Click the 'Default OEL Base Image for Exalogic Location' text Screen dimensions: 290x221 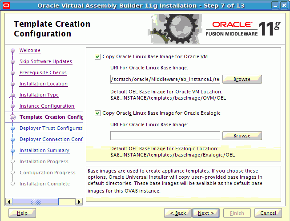164,149
